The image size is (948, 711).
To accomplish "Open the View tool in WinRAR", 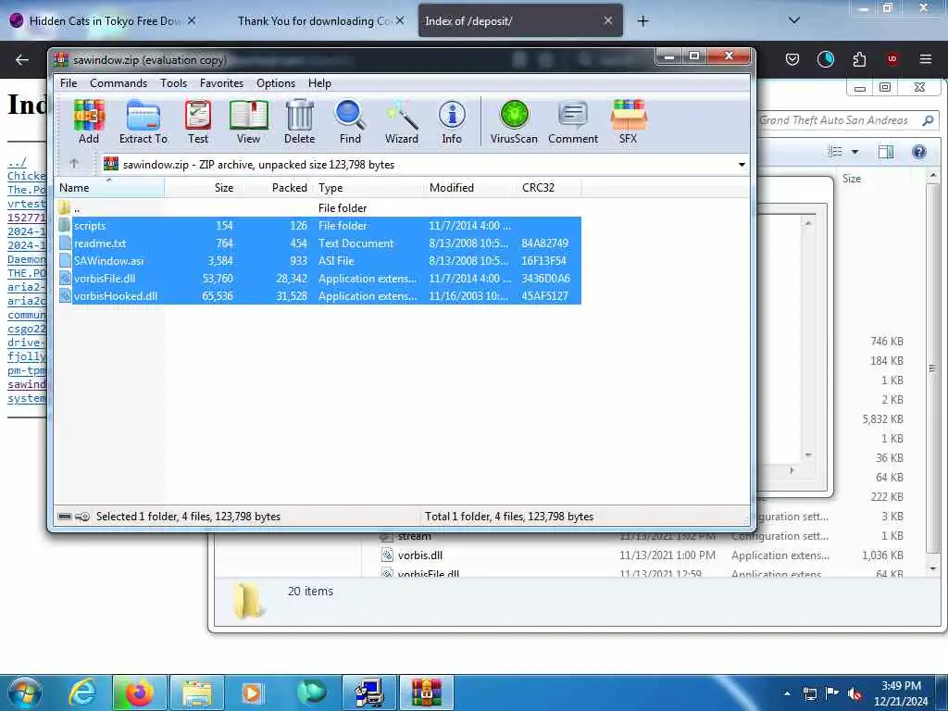I will 248,122.
